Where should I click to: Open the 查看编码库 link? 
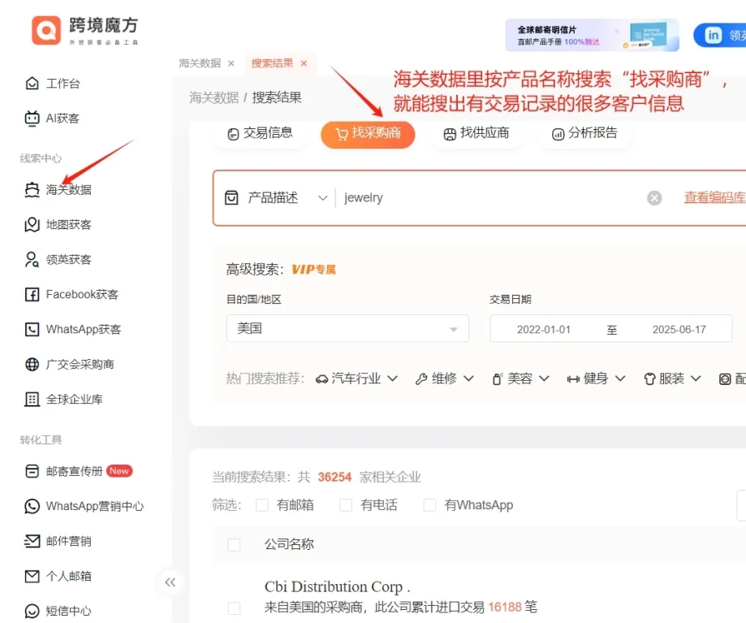[714, 197]
